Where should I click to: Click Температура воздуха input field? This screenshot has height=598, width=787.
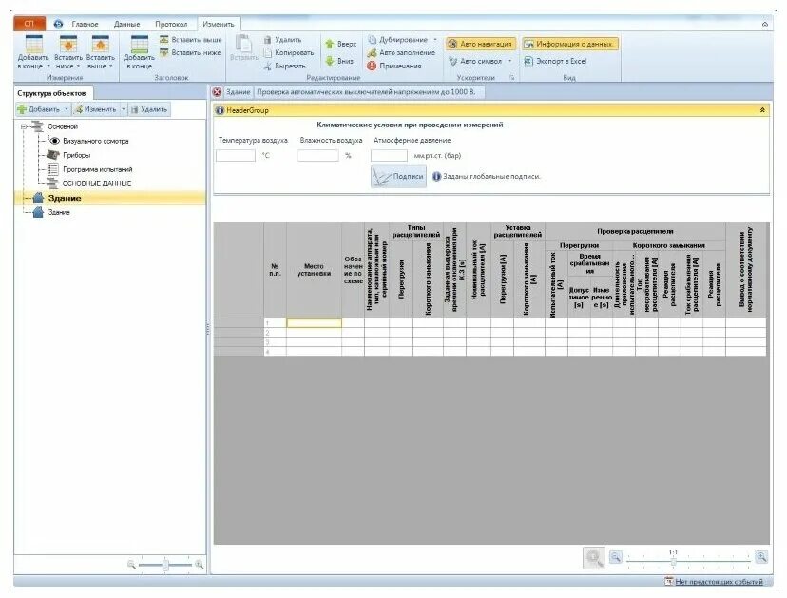coord(236,156)
